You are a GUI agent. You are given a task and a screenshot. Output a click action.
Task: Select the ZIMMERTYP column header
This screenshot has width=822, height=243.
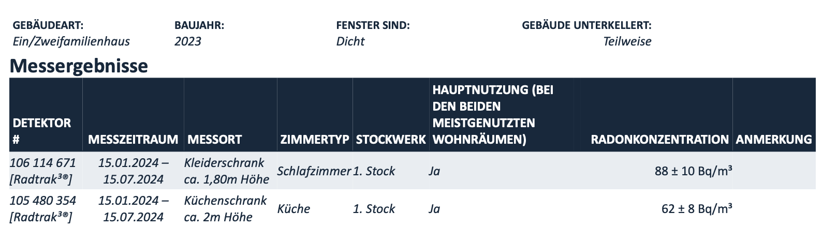pos(315,139)
